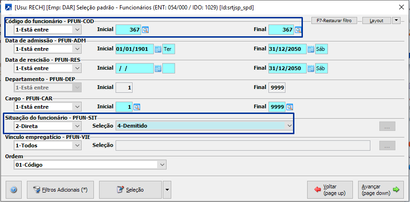Click the final Cargo field 9999

277,107
